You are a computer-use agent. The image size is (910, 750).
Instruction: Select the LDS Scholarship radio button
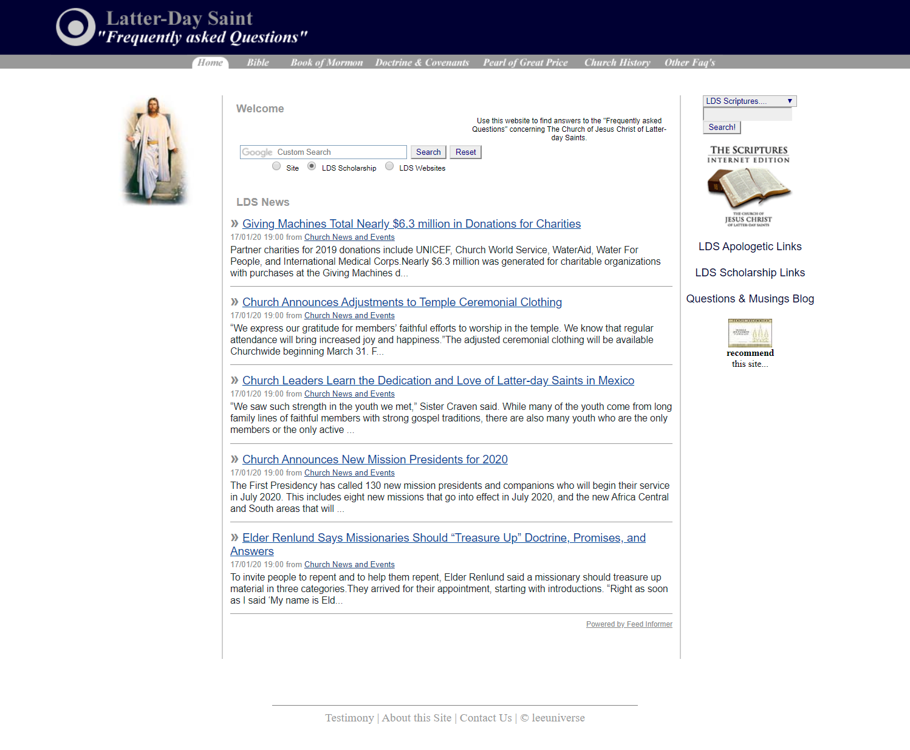click(312, 166)
